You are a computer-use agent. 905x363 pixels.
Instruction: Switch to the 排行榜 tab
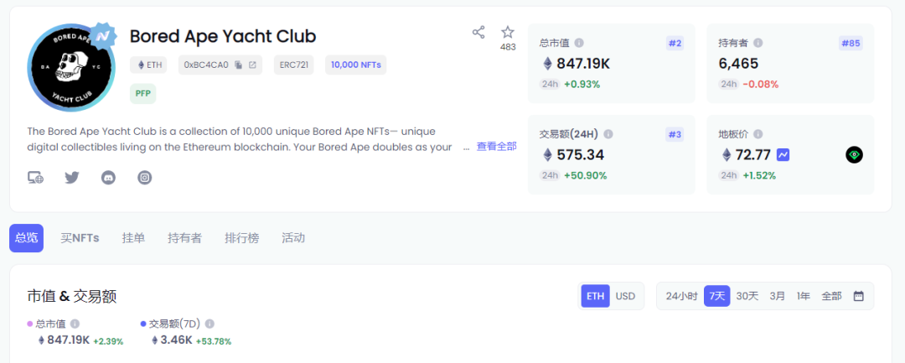point(242,238)
